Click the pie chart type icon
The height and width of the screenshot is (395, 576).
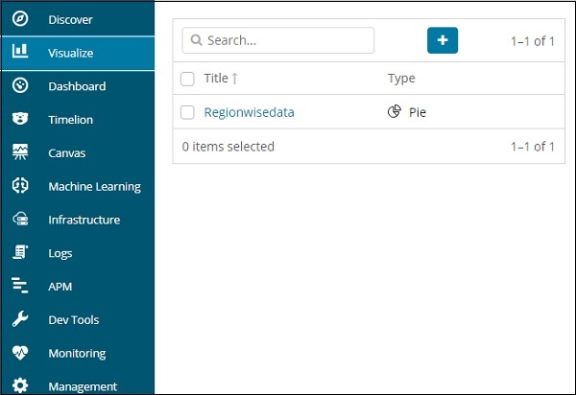click(394, 112)
